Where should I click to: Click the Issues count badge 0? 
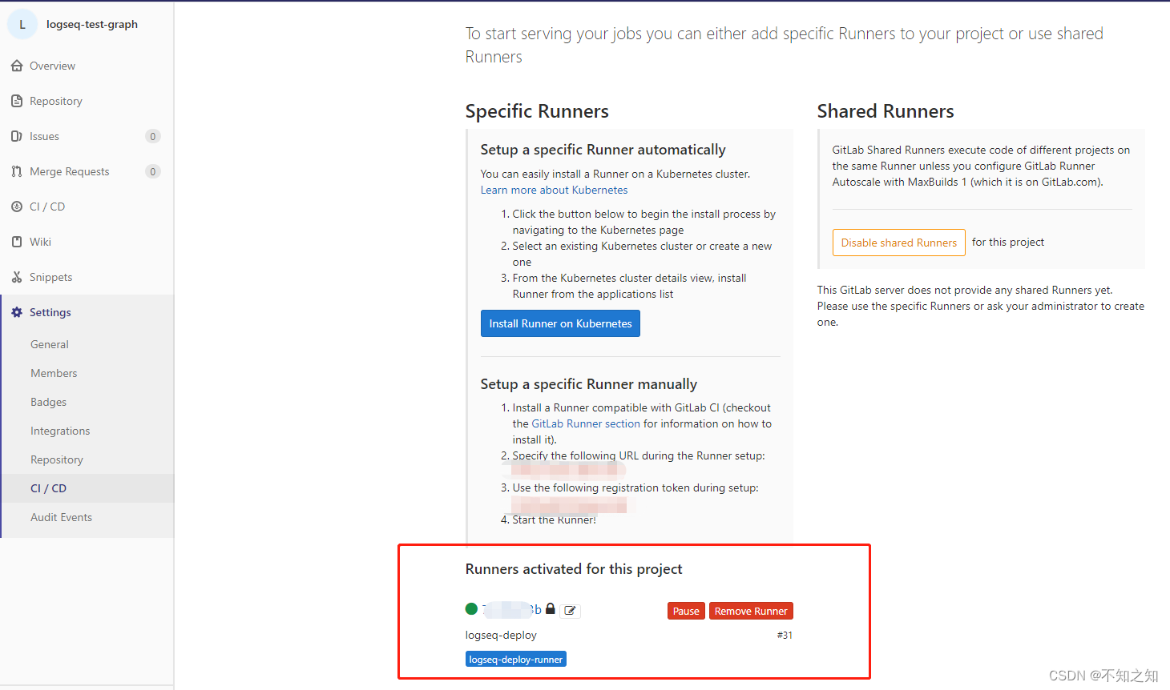[x=153, y=136]
